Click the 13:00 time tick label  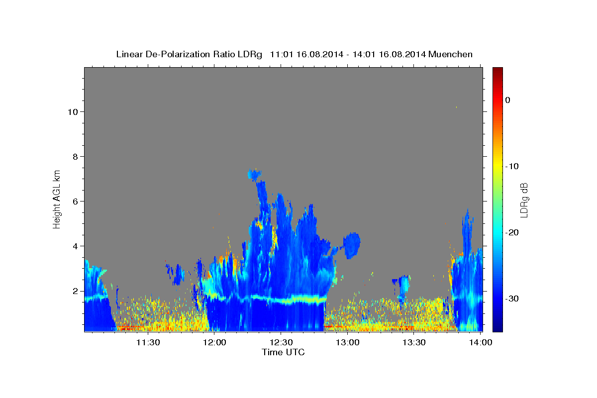point(347,342)
